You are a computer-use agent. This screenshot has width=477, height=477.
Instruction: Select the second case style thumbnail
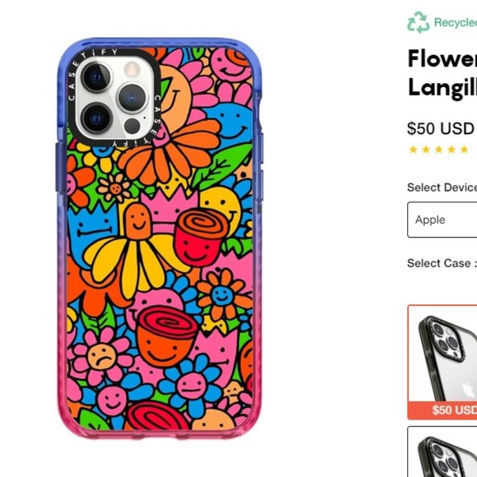tap(442, 452)
